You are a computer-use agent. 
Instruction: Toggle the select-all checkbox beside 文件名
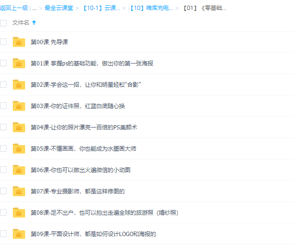pyautogui.click(x=3, y=23)
